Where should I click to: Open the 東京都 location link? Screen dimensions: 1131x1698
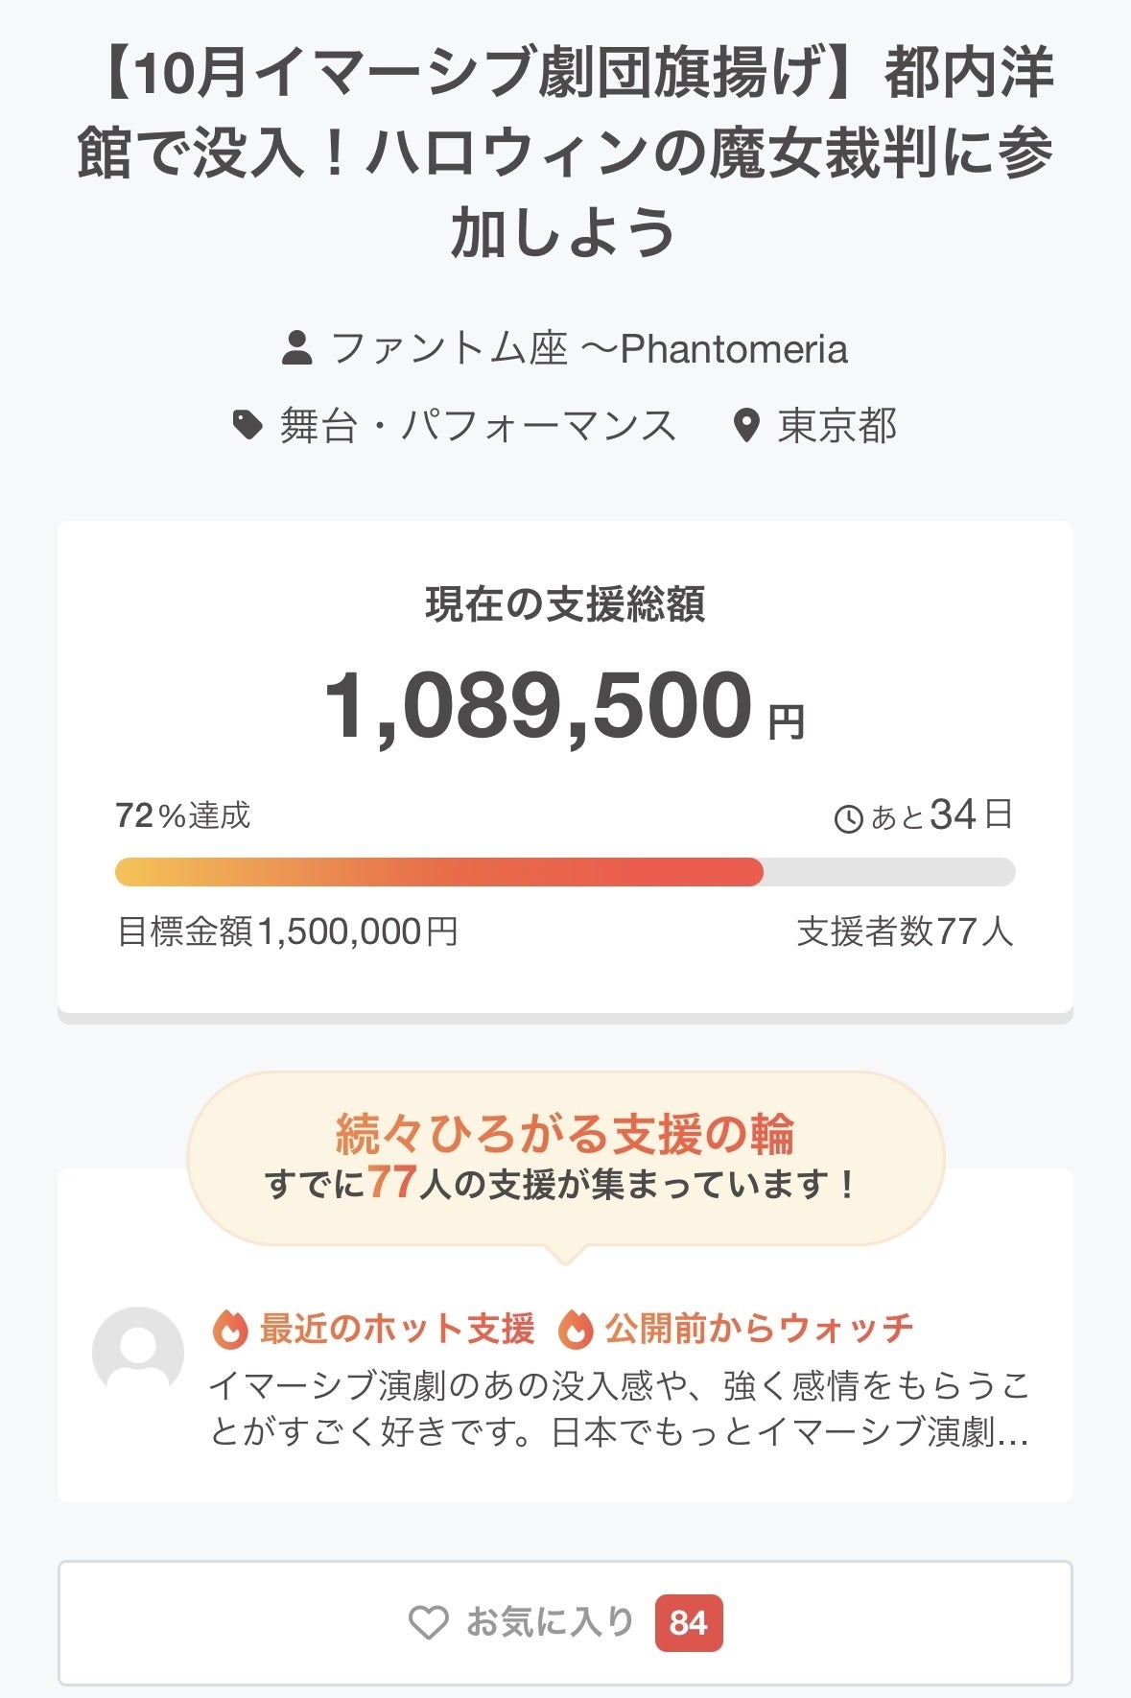pos(836,426)
